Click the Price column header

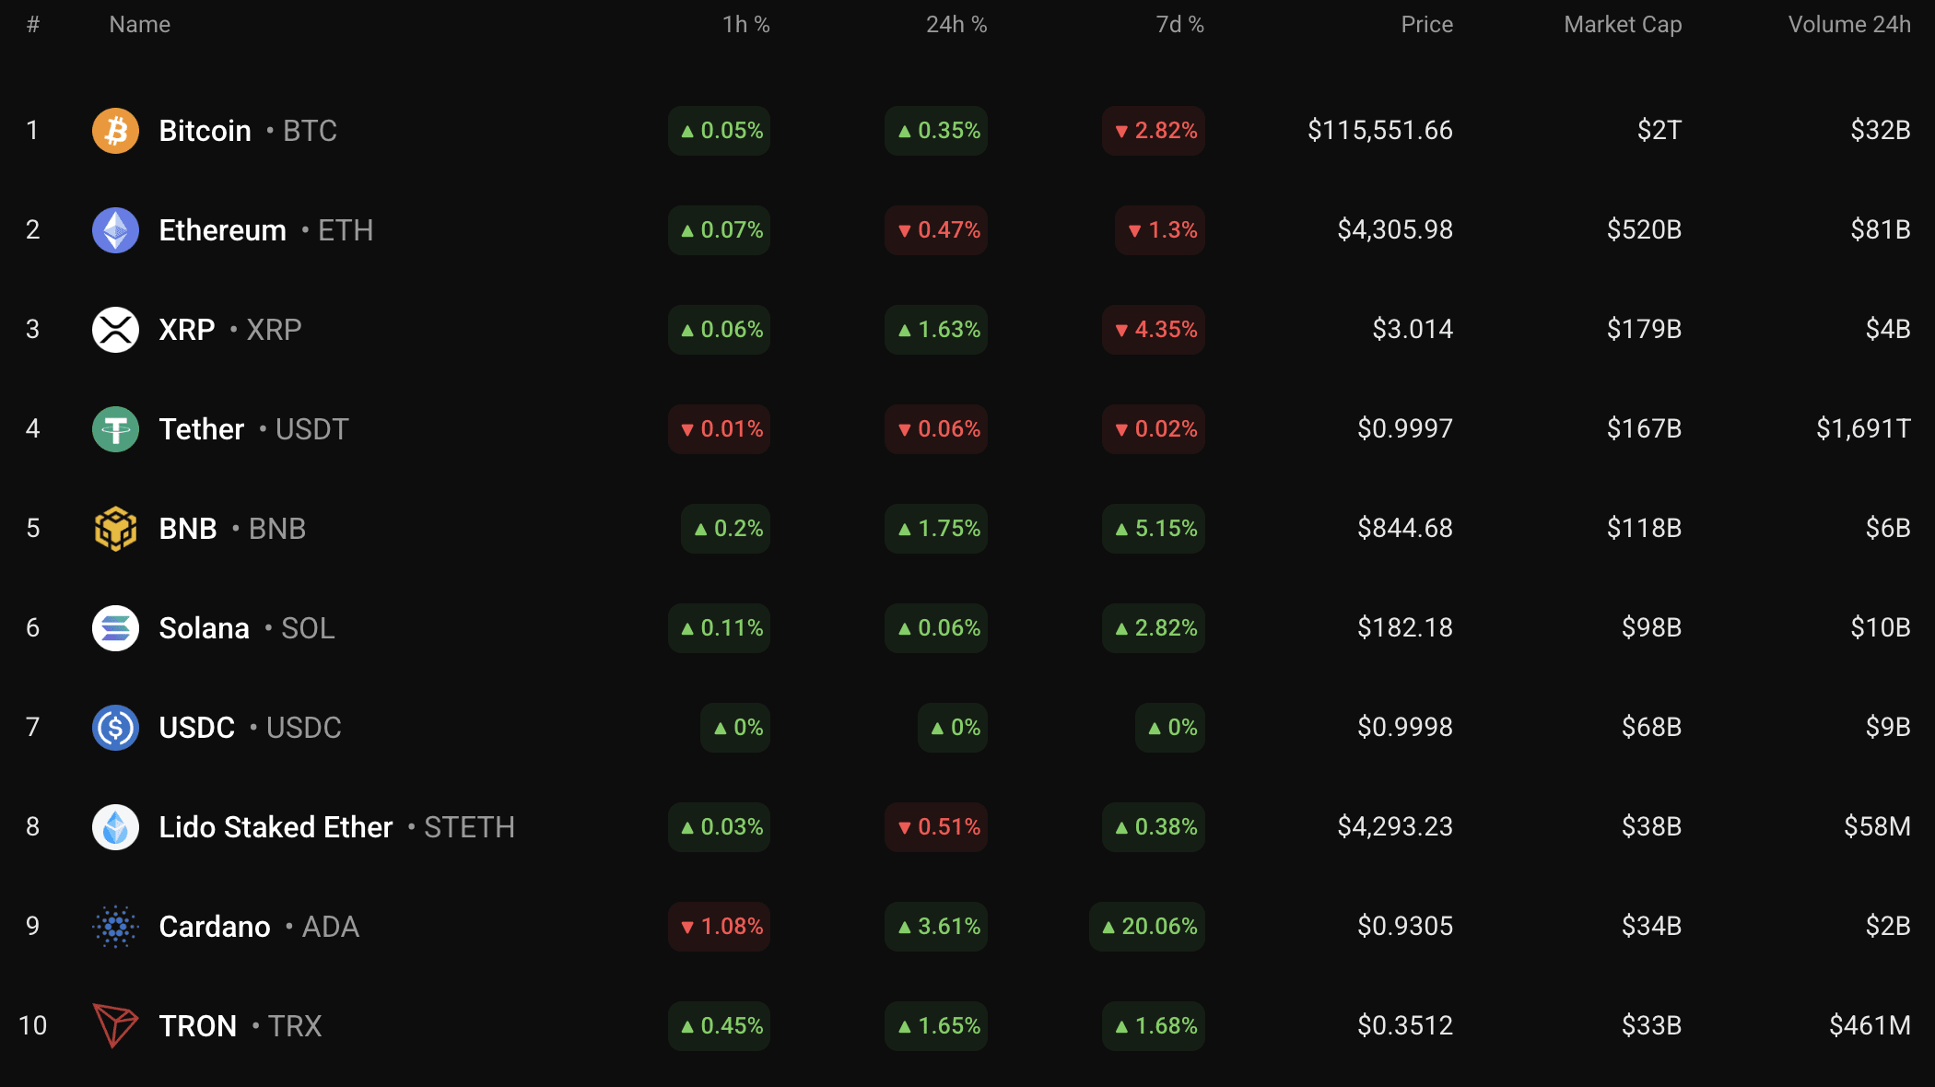pyautogui.click(x=1426, y=24)
